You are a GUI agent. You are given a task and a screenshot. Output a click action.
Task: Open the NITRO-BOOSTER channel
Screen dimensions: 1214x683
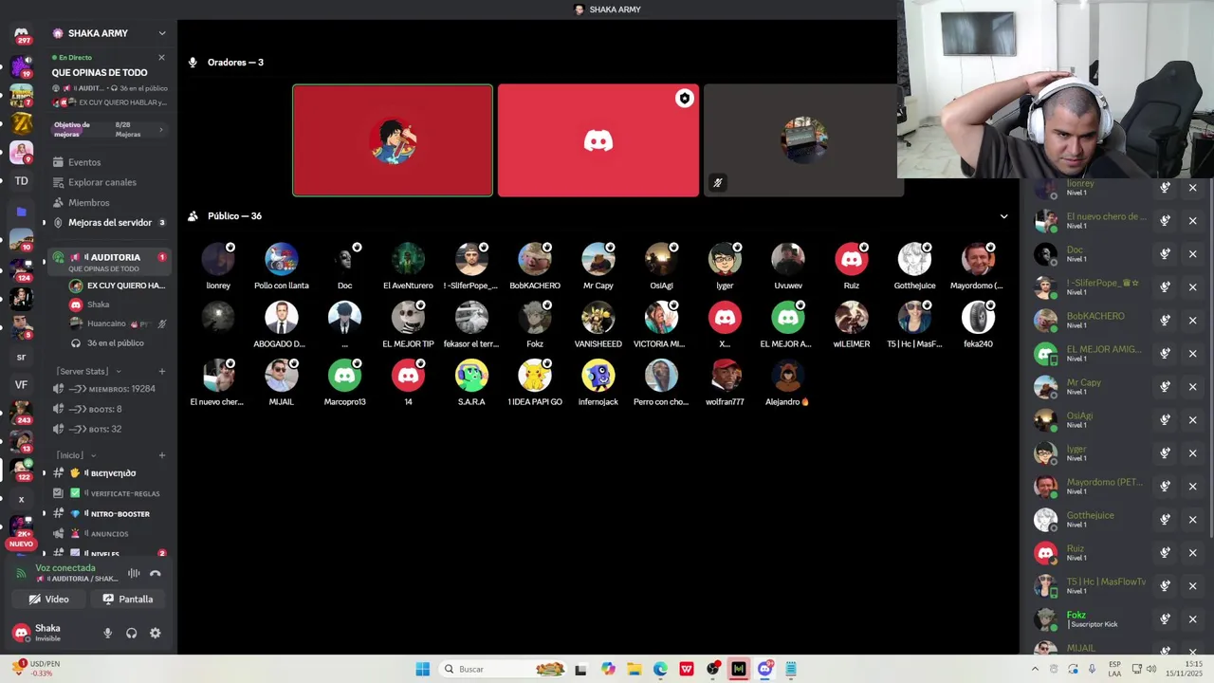[108, 513]
